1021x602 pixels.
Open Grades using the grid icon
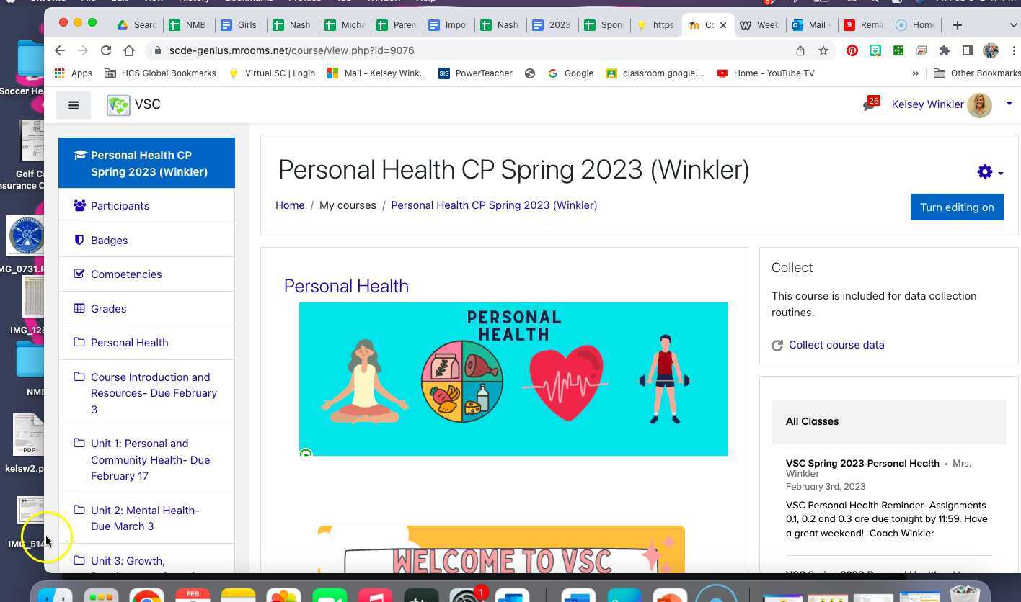pyautogui.click(x=79, y=308)
